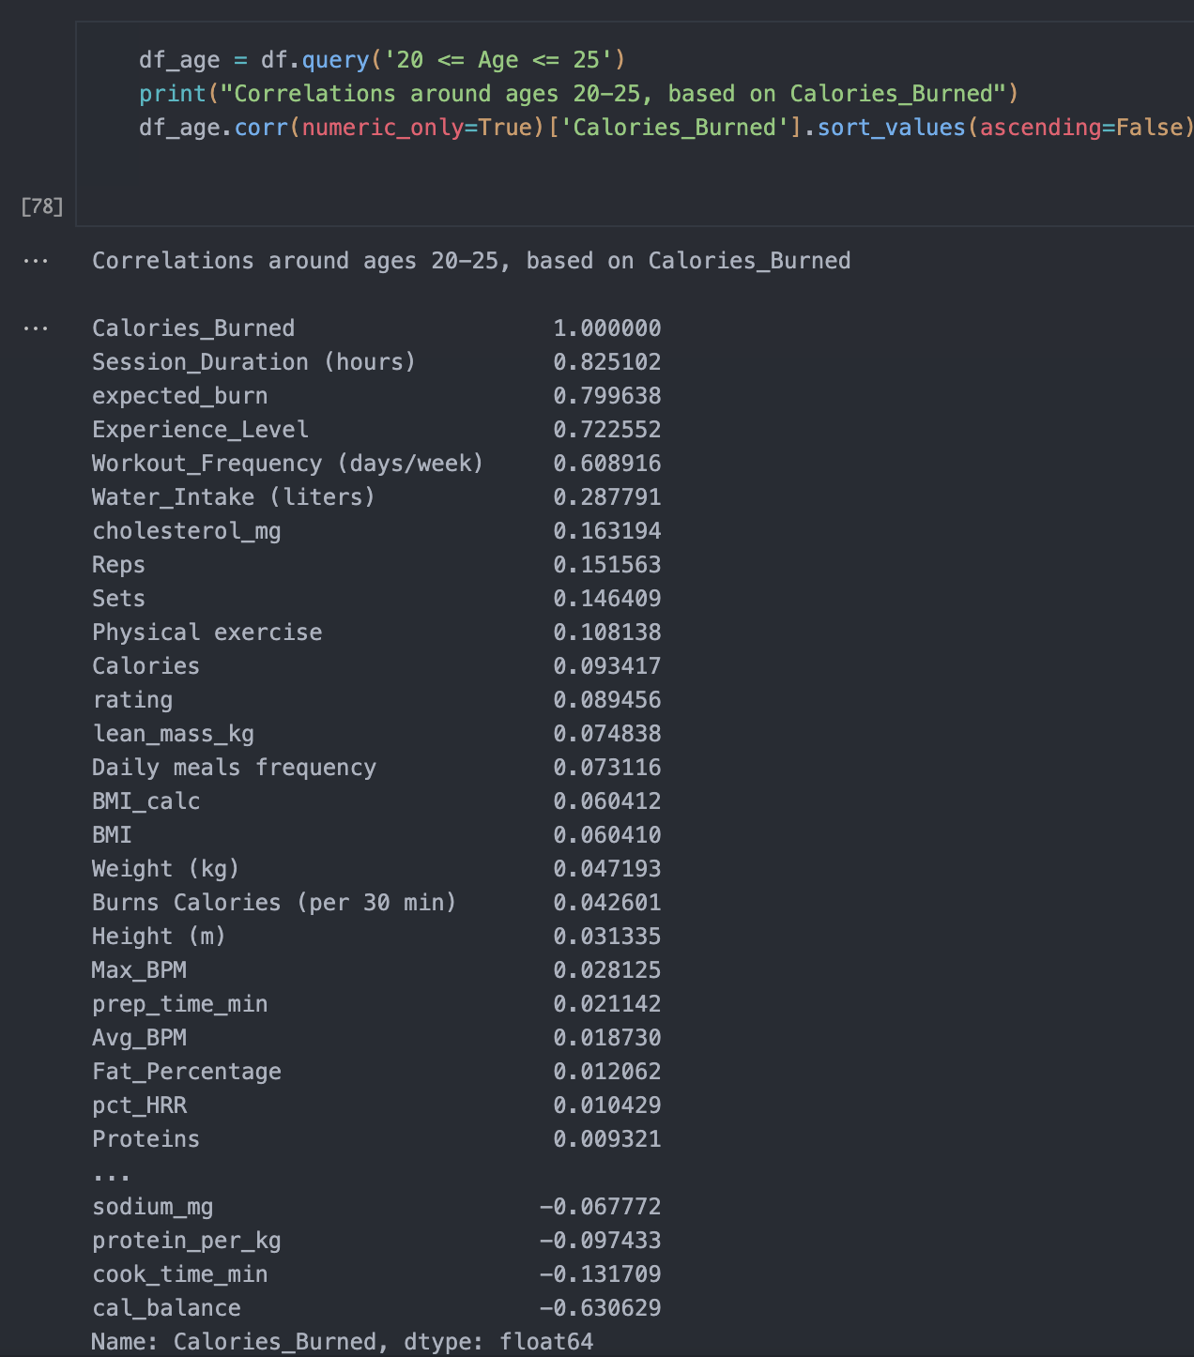Click the Water_Intake (liters) output label
Viewport: 1194px width, 1357px height.
tap(234, 497)
